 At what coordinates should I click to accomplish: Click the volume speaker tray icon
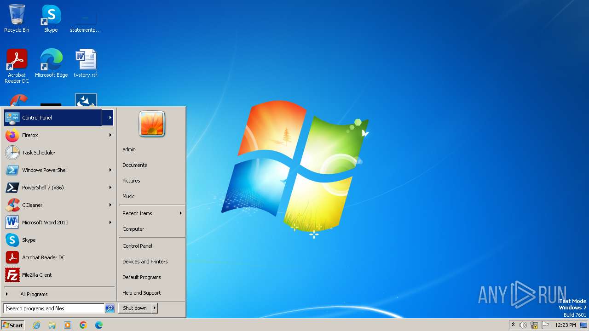[x=523, y=325]
